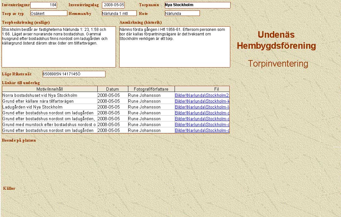Open file link for Grund efter källare row
Viewport: 341px width, 217px height.
(202, 101)
